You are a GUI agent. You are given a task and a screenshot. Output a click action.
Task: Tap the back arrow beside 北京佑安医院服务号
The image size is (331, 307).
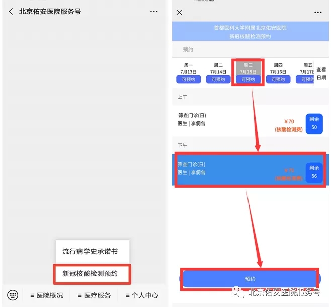[11, 11]
